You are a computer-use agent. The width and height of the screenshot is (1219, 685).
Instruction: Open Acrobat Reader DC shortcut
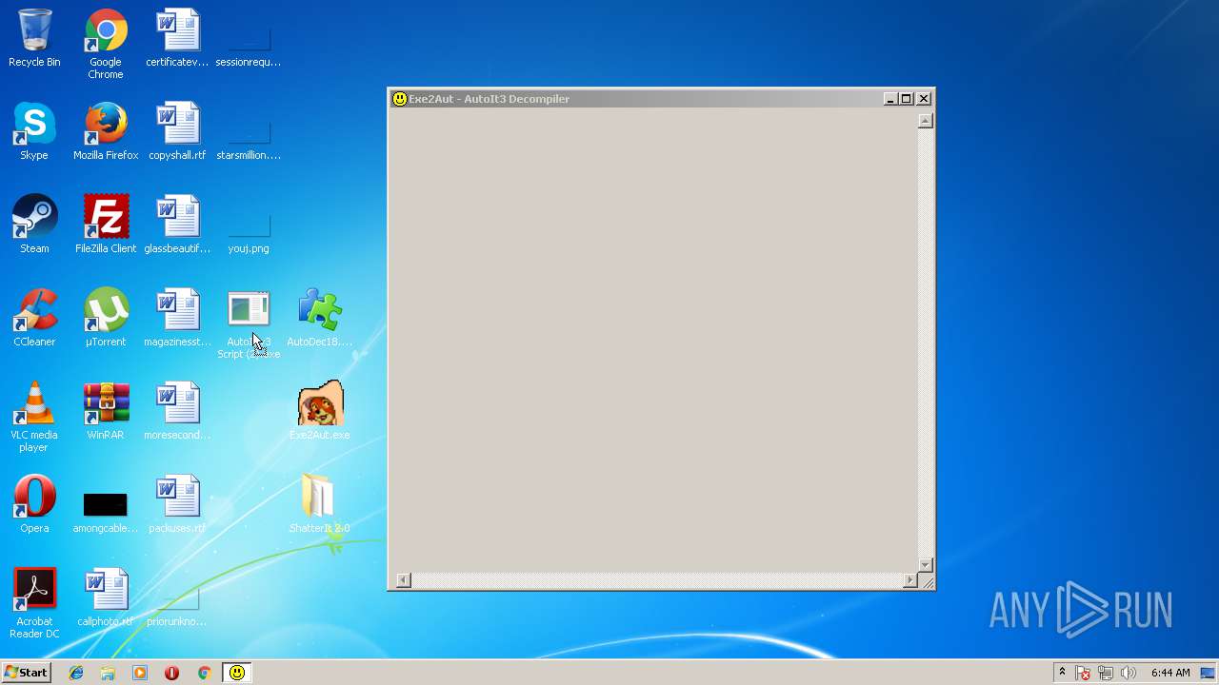34,603
